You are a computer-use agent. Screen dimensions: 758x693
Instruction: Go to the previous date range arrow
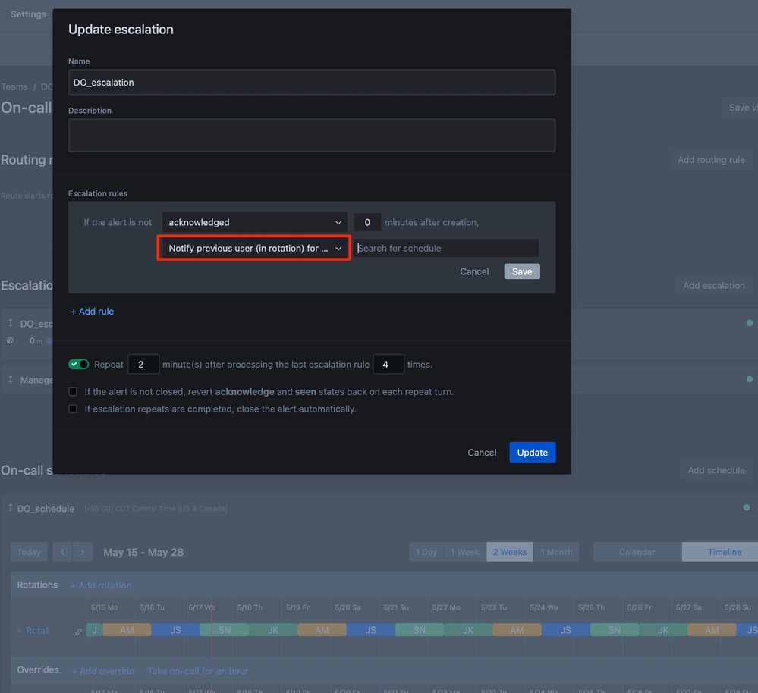click(x=62, y=552)
